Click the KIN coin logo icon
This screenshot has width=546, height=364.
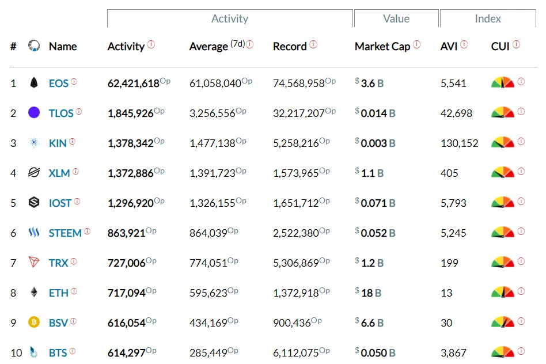(34, 142)
